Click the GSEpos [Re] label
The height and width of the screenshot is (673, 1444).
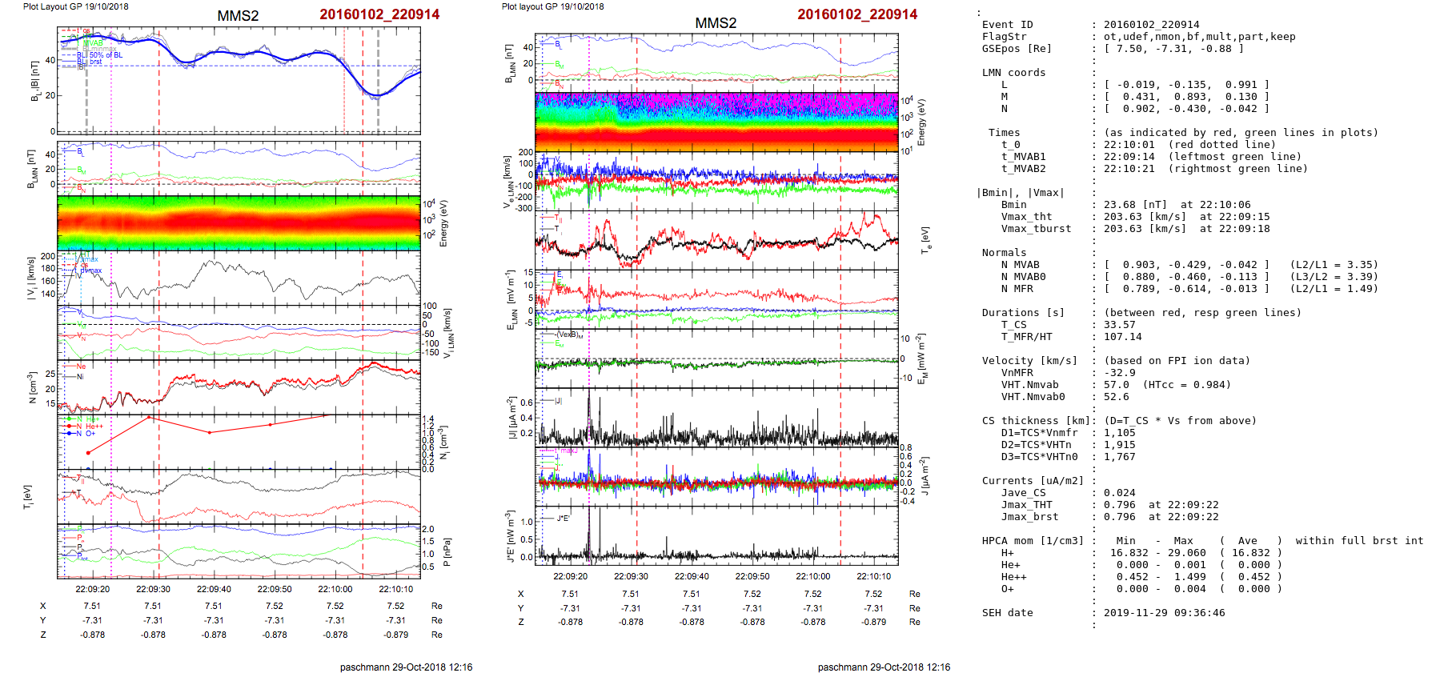1017,49
